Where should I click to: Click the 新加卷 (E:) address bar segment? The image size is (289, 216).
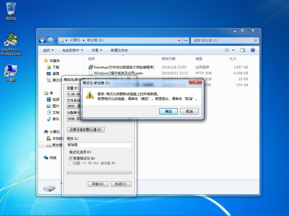(x=95, y=40)
